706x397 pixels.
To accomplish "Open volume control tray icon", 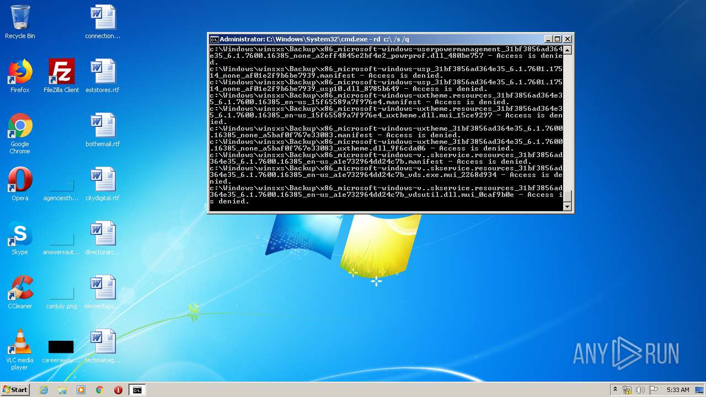I will point(640,390).
